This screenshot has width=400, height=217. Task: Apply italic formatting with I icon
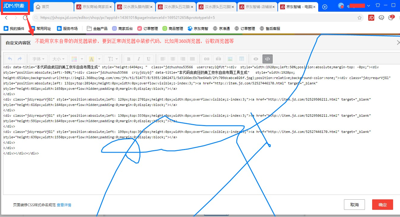tap(139, 59)
